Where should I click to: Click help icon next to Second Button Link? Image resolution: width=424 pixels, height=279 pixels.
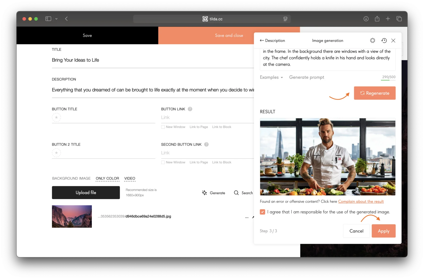click(206, 144)
